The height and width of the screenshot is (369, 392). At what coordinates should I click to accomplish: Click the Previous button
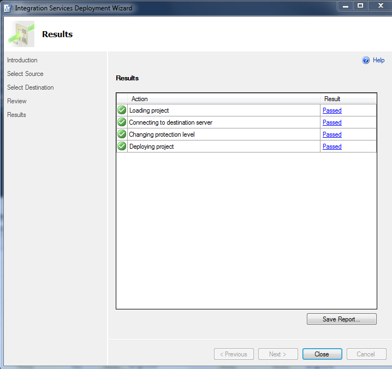(x=234, y=354)
